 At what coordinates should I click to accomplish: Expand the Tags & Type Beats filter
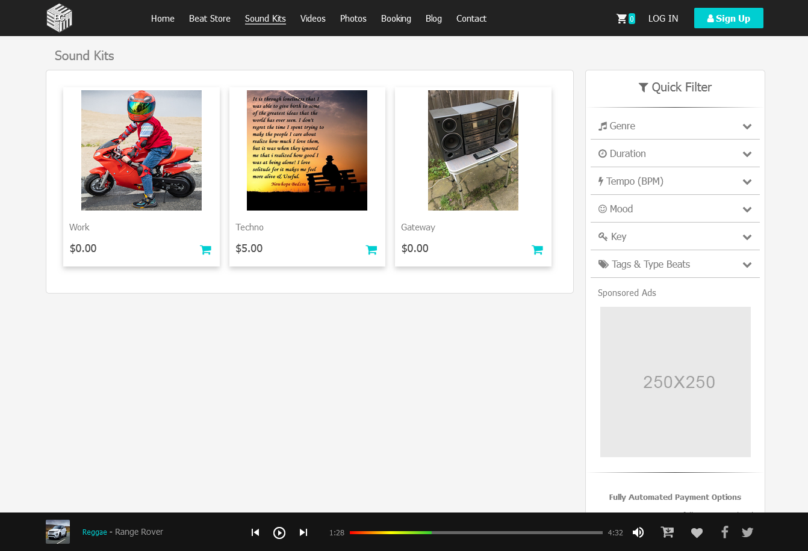pyautogui.click(x=675, y=264)
